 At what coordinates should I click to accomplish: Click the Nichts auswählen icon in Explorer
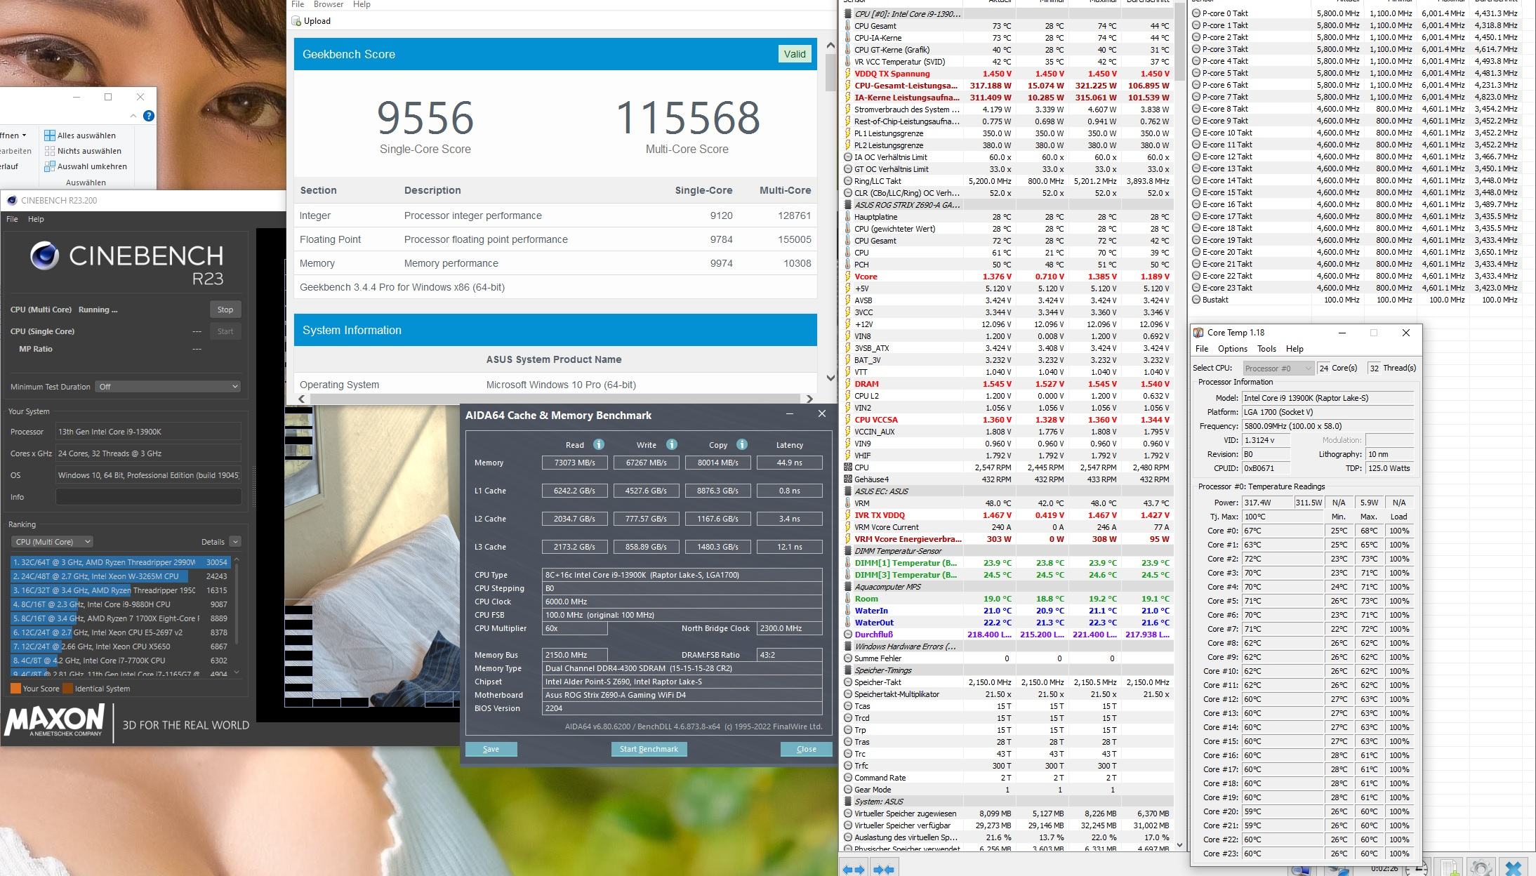click(50, 151)
